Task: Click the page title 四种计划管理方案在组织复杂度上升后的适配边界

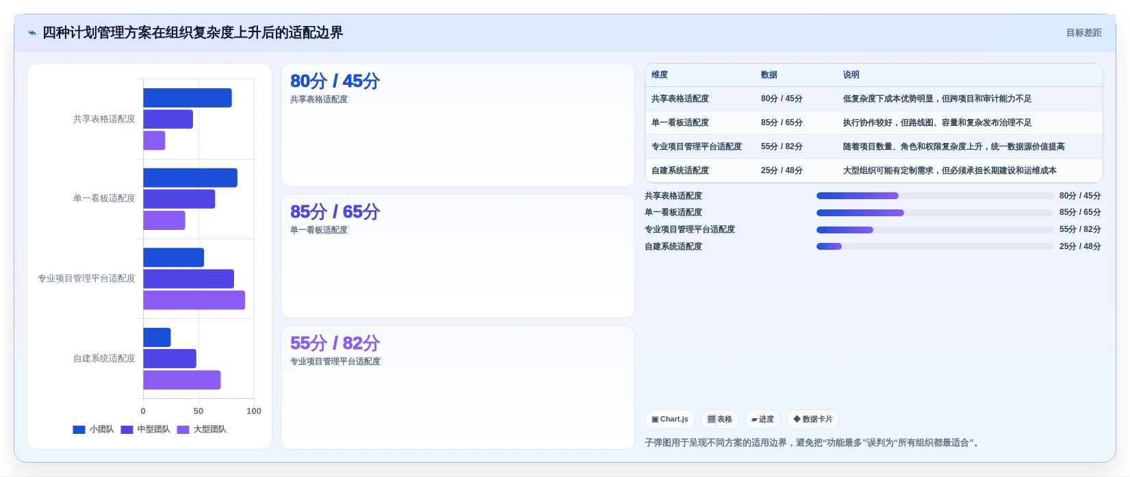Action: 193,33
